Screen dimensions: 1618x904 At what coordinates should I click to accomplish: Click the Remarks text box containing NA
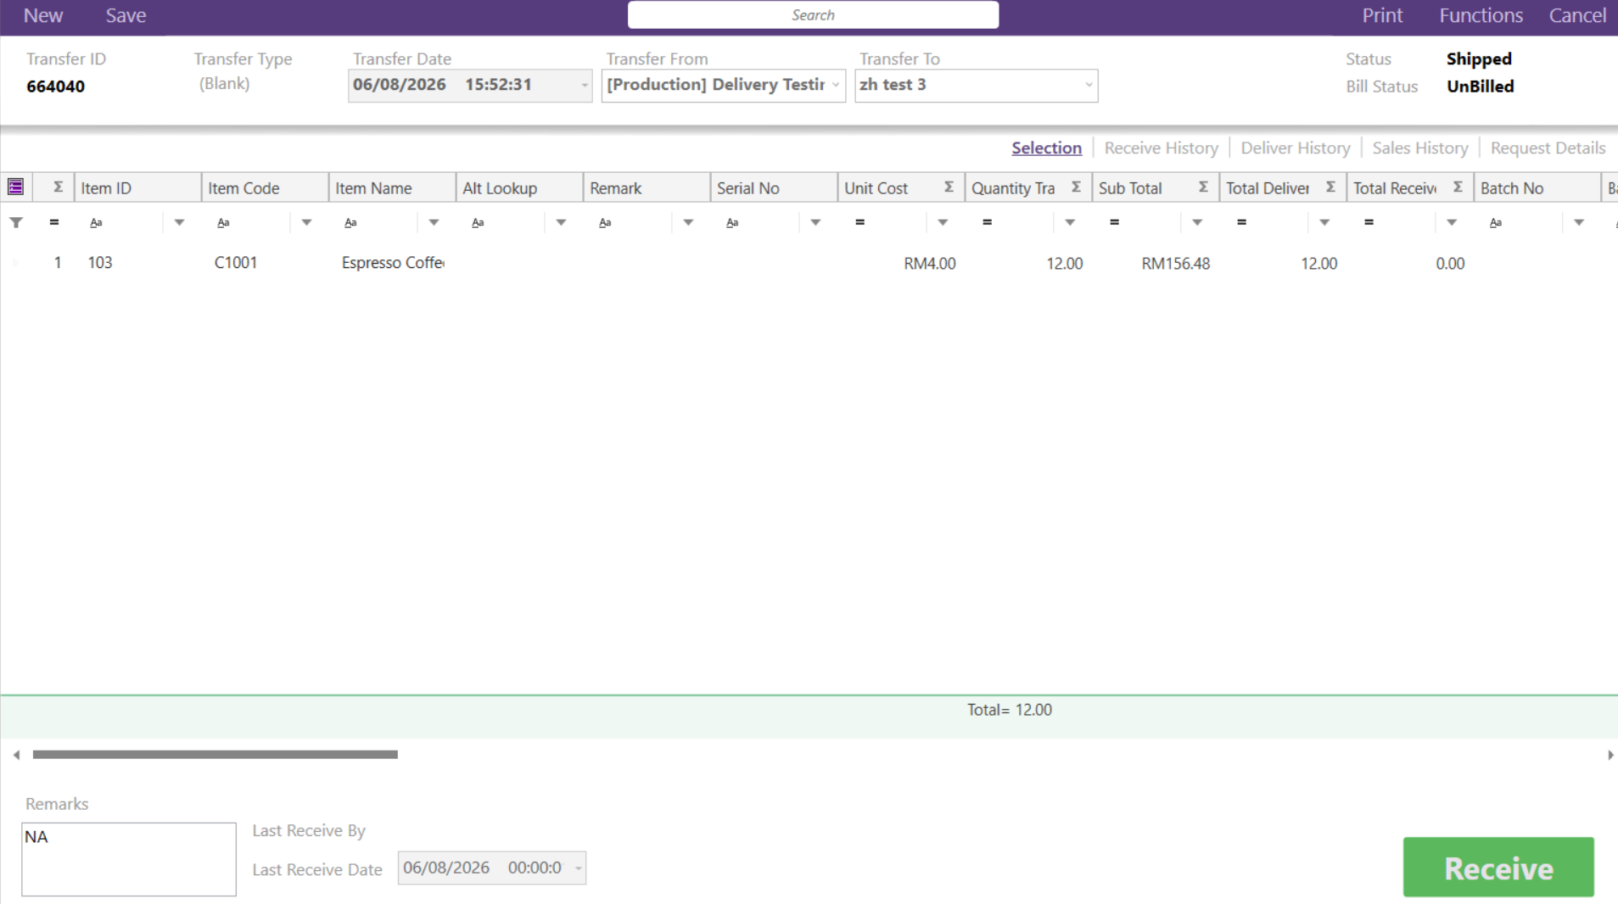click(129, 859)
